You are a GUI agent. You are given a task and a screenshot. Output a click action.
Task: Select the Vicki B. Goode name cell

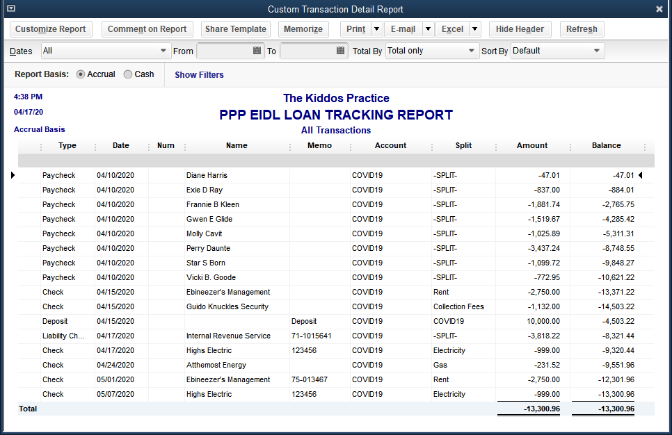click(211, 277)
